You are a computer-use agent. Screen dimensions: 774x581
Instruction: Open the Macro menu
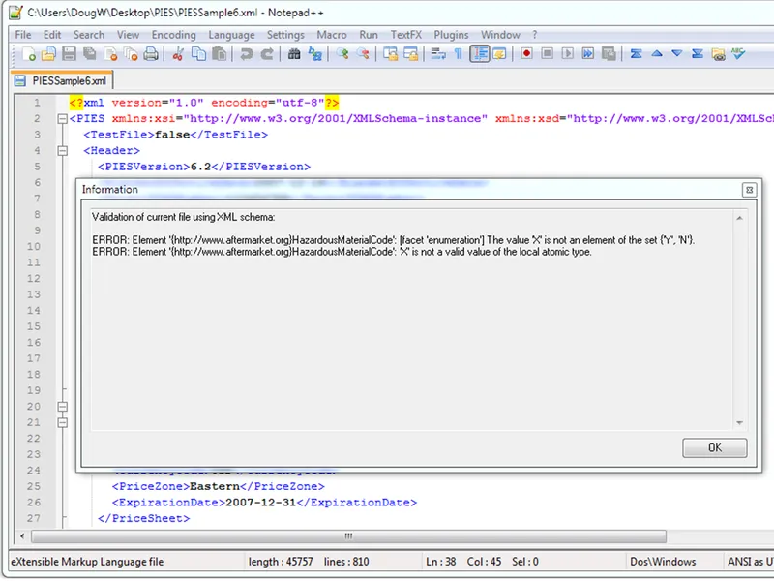(x=332, y=34)
